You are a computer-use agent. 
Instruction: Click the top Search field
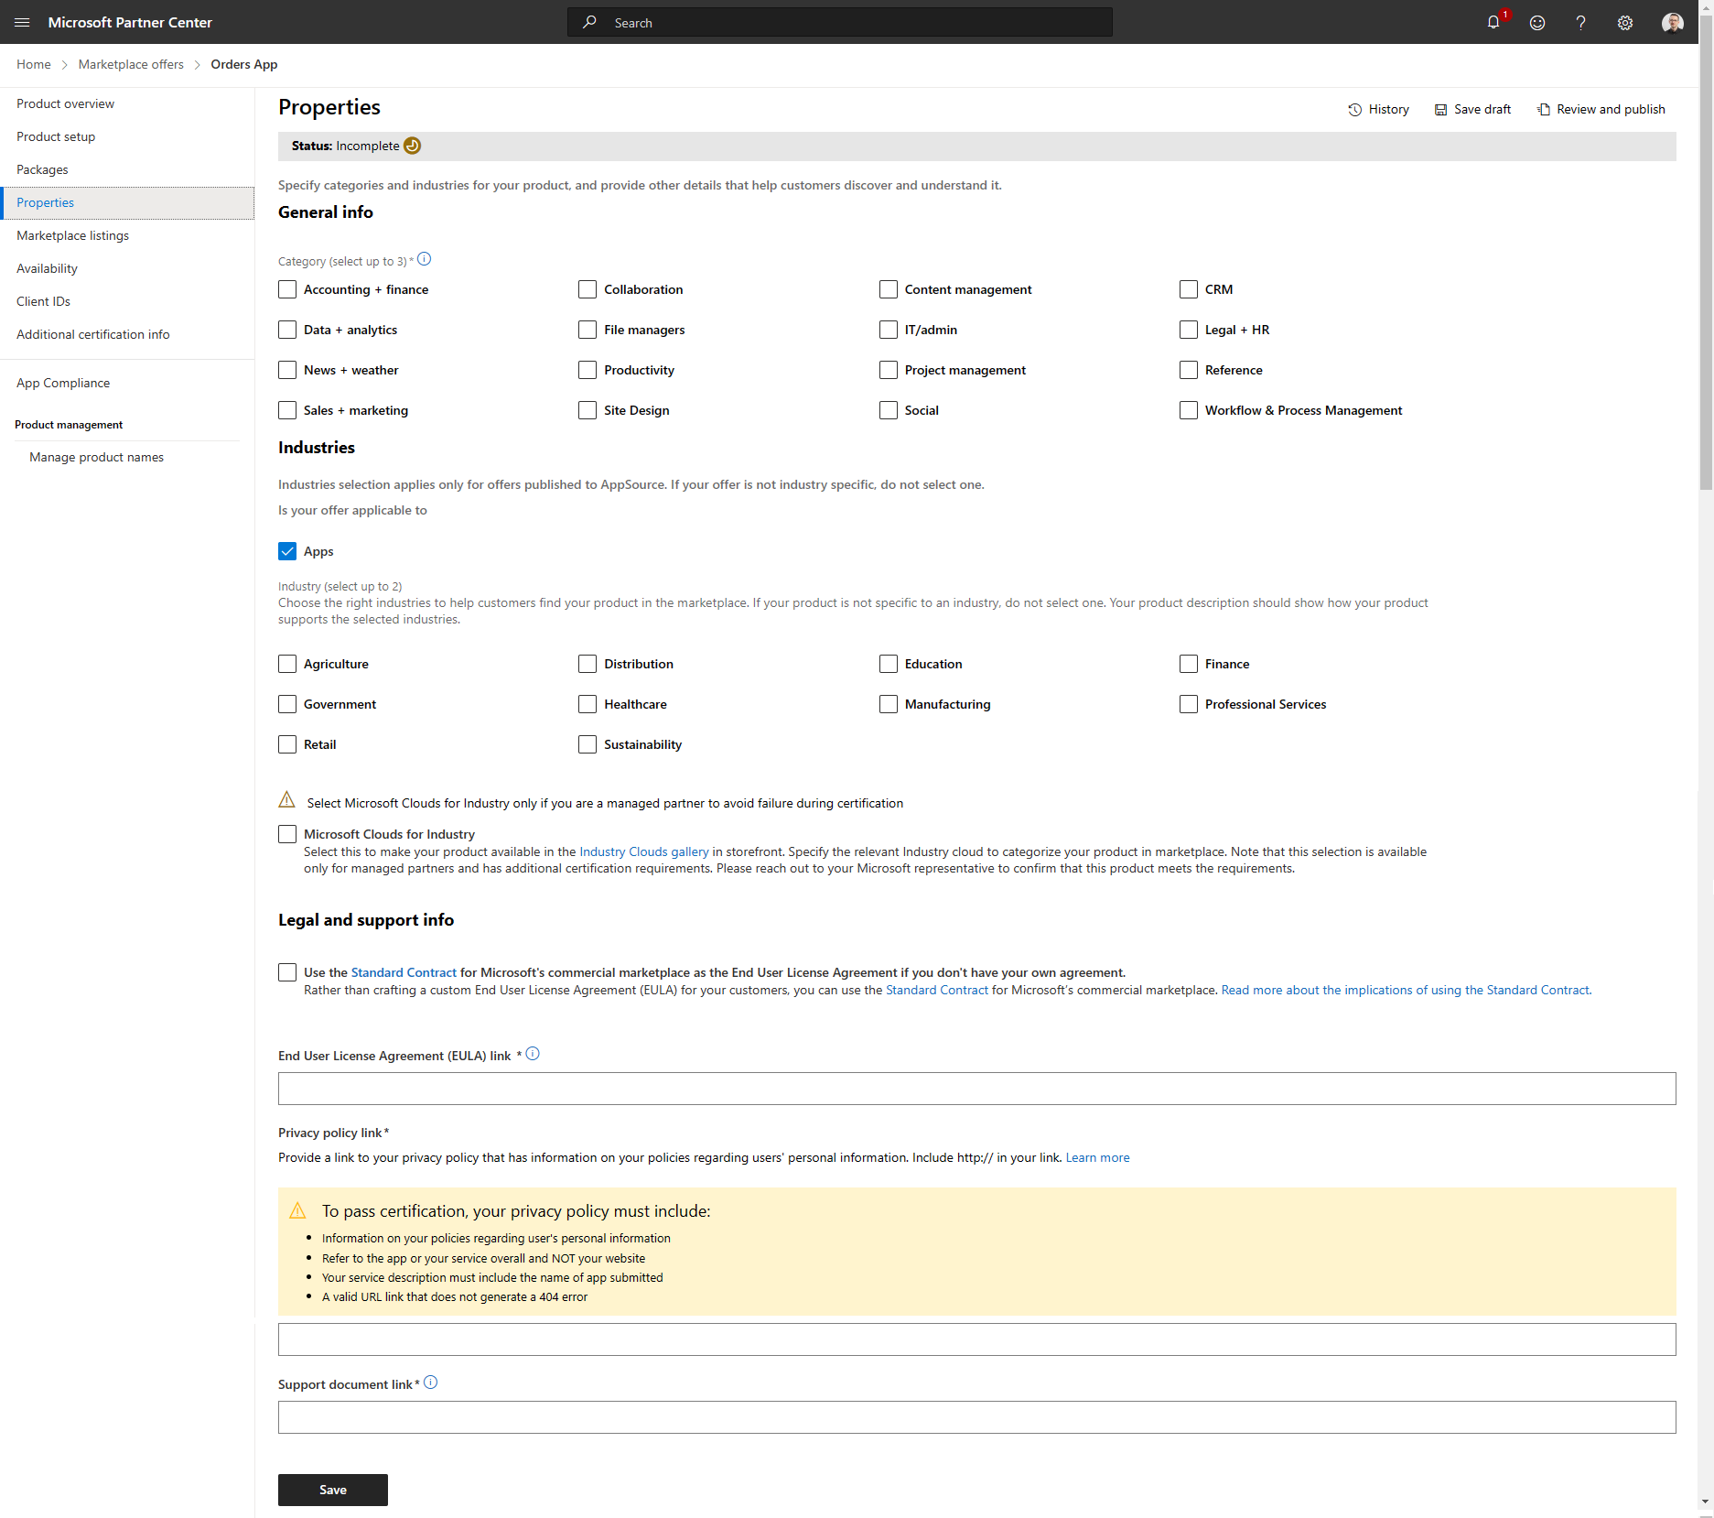coord(840,22)
